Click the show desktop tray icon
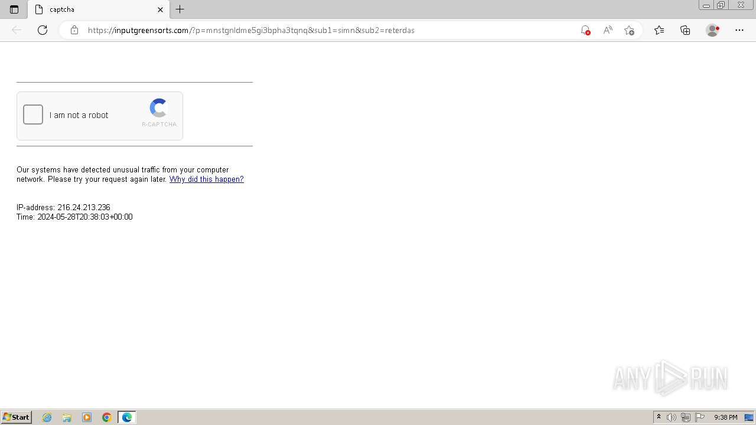 (x=749, y=417)
